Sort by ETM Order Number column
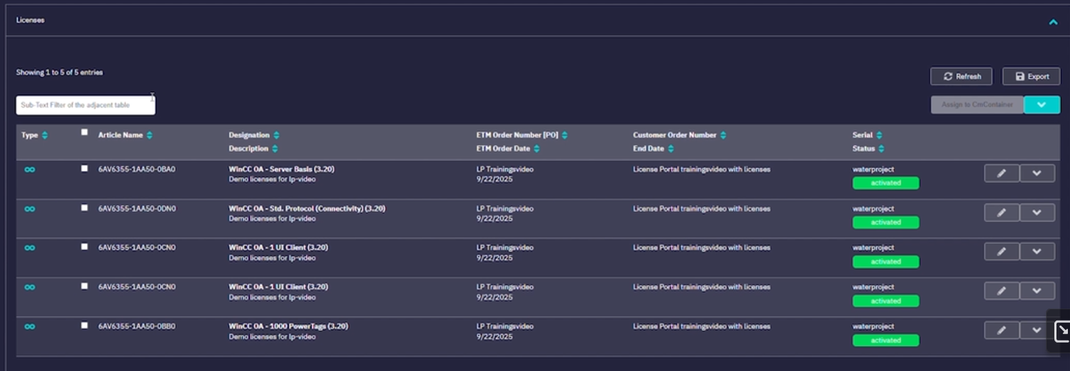 (565, 135)
